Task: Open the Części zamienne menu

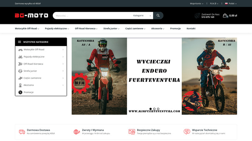Action: pyautogui.click(x=135, y=29)
